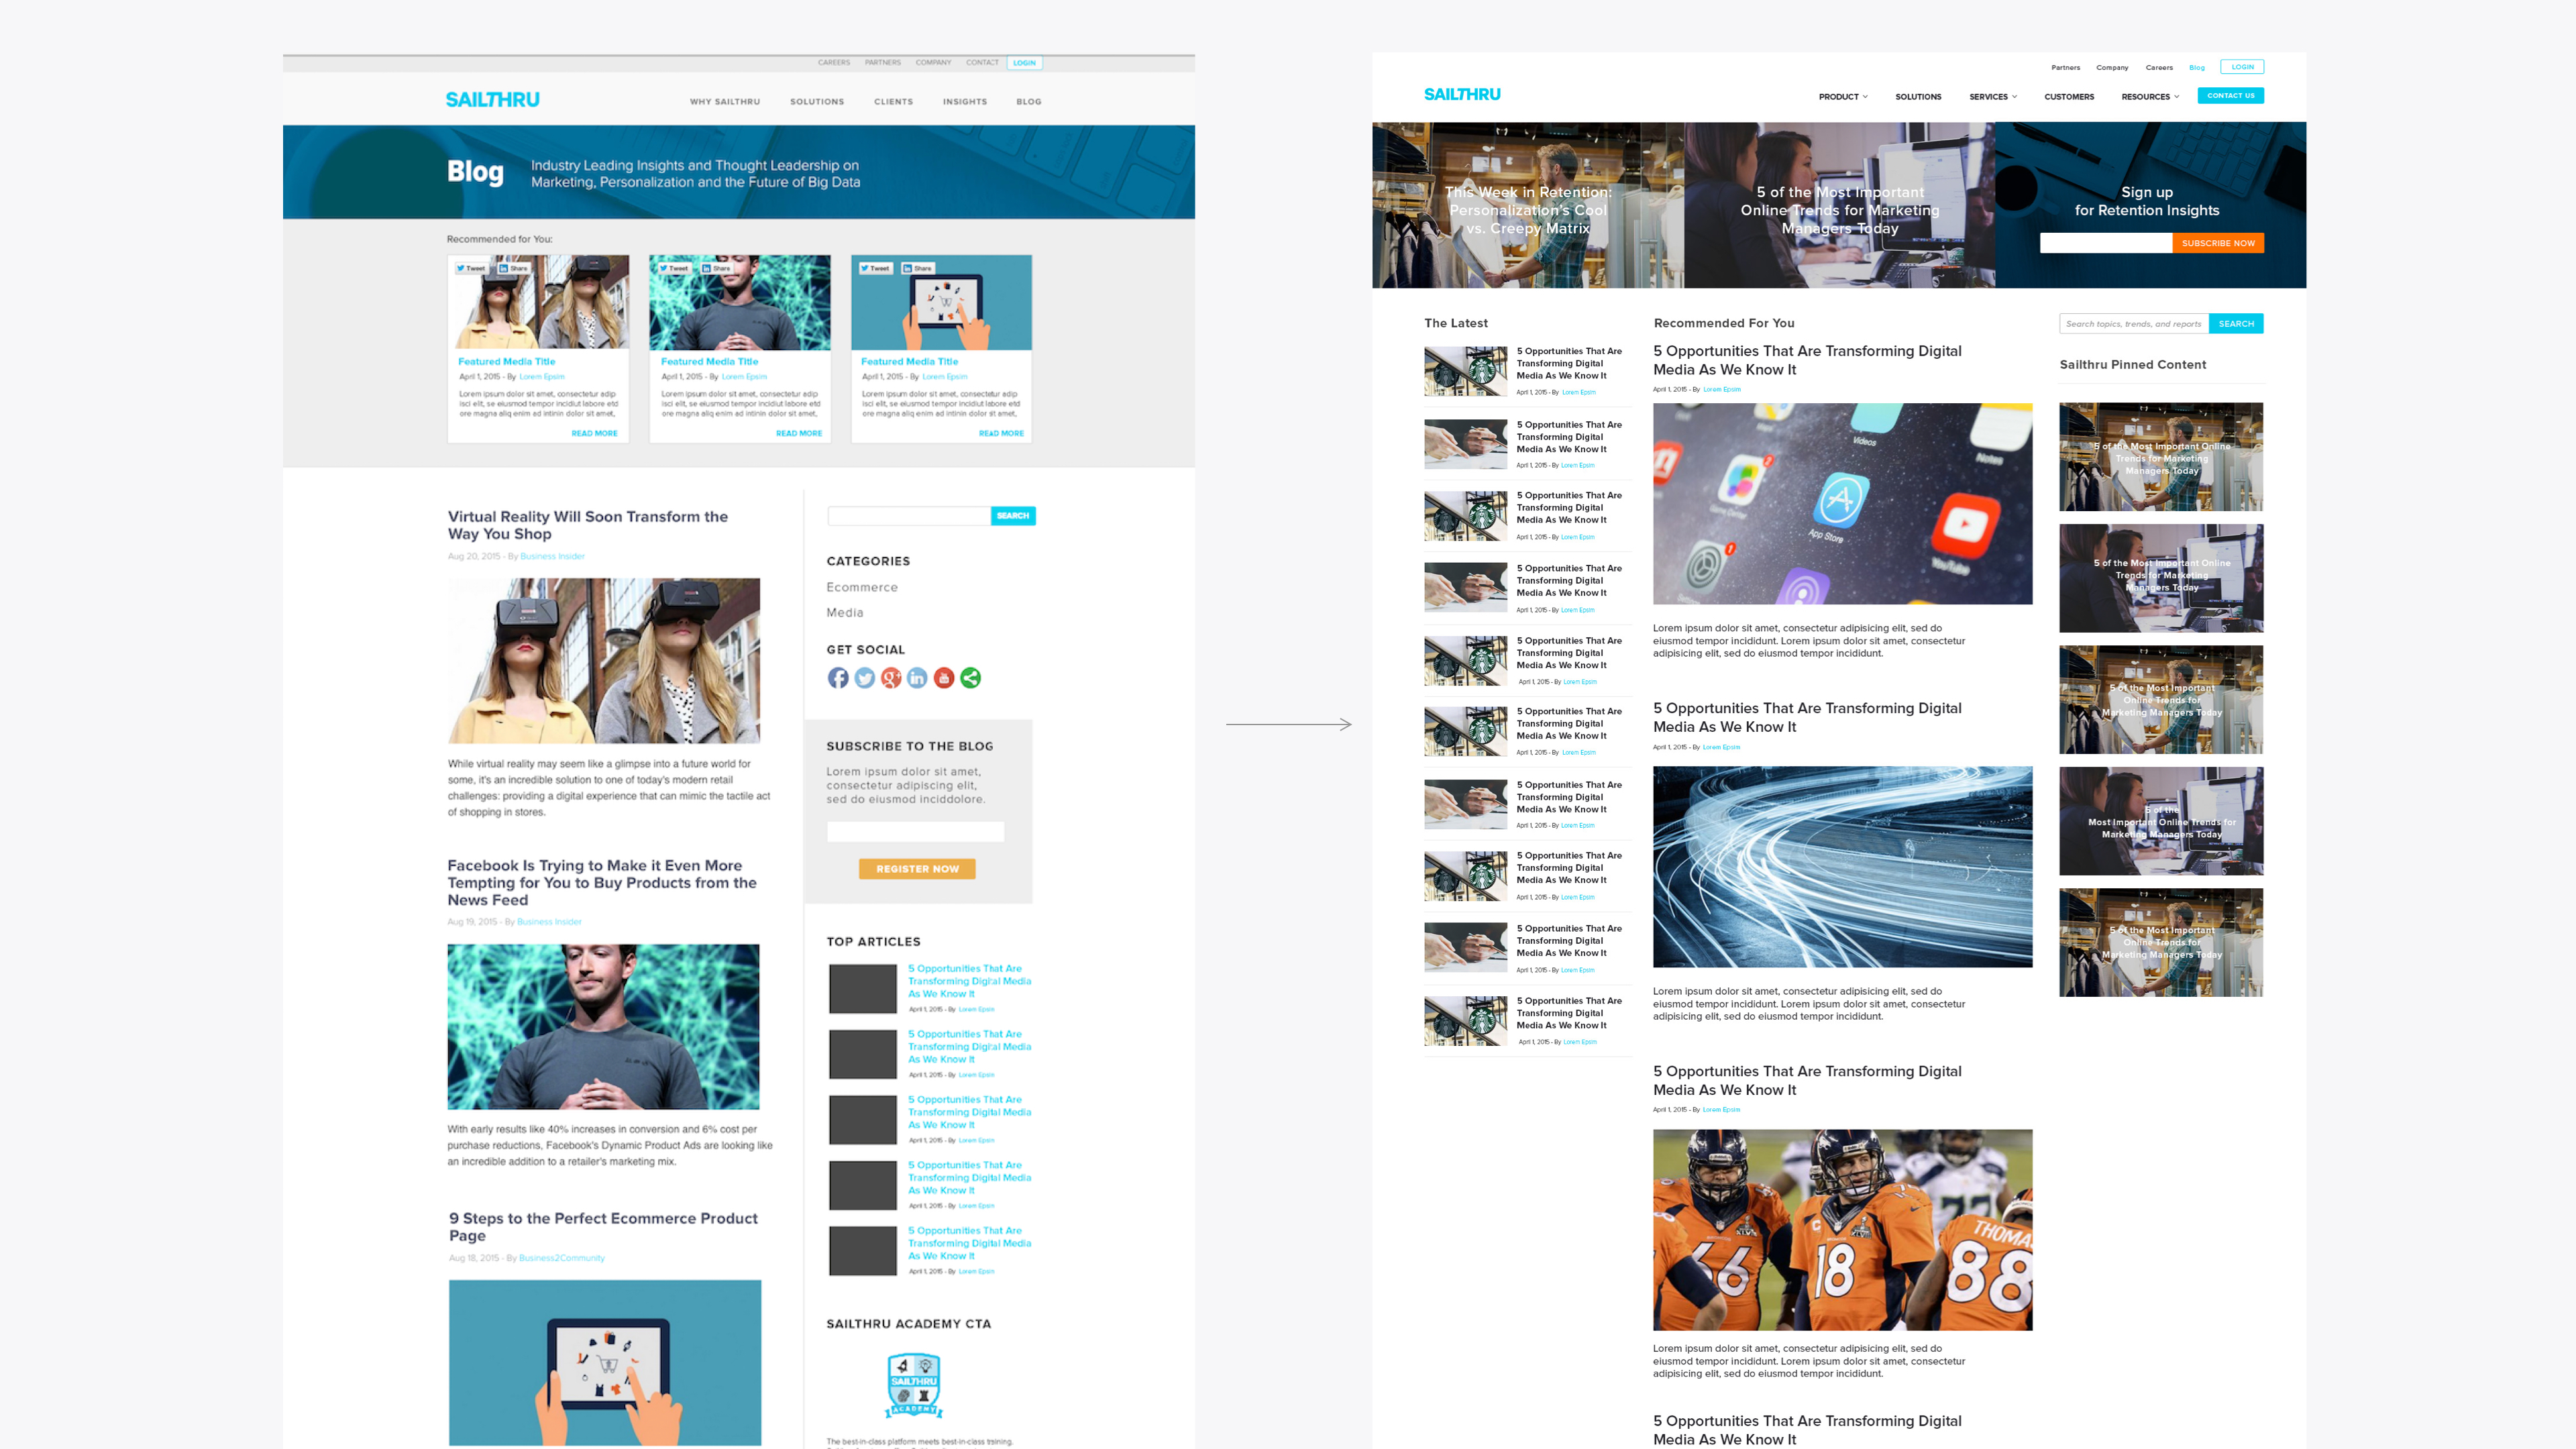Viewport: 2576px width, 1449px height.
Task: Open the CUSTOMERS menu item
Action: click(2068, 97)
